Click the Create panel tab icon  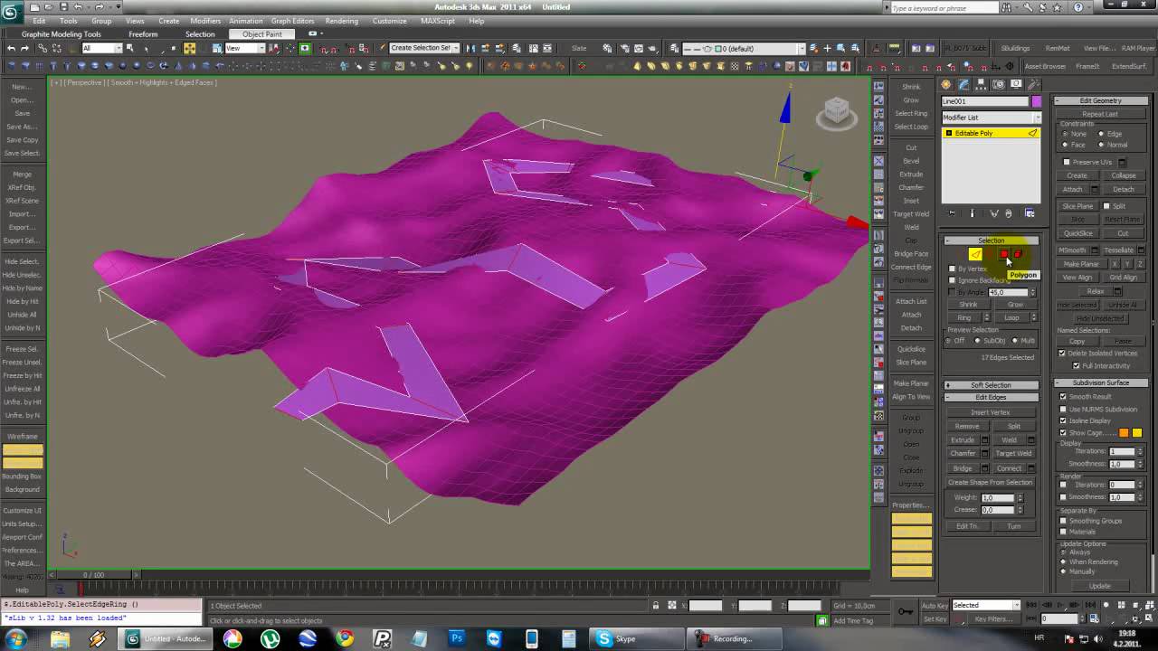click(946, 84)
